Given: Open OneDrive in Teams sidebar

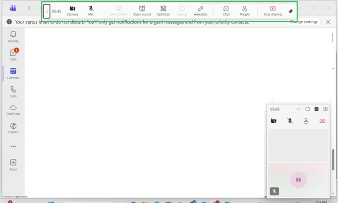Looking at the screenshot, I should [x=13, y=110].
